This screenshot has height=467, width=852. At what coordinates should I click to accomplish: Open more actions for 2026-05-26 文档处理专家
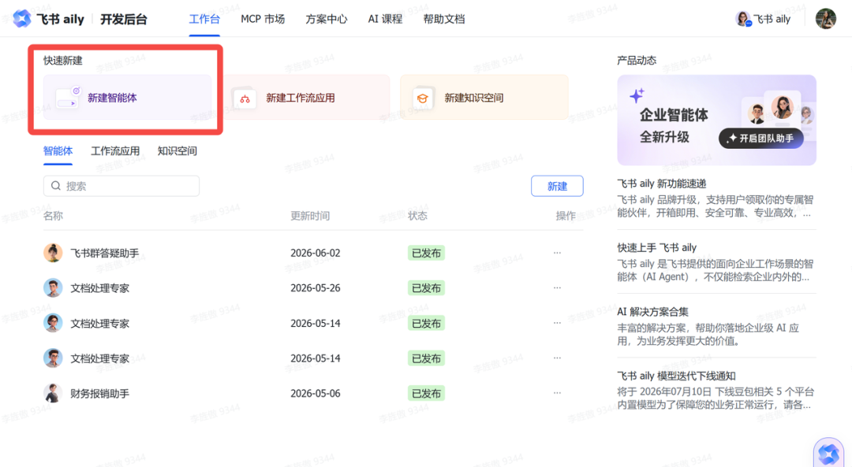point(557,288)
